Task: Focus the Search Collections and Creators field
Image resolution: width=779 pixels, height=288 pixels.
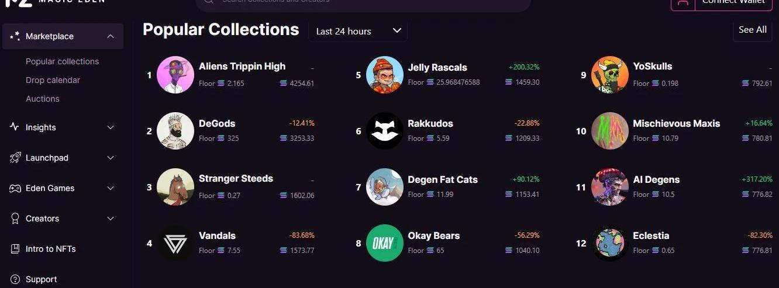Action: click(x=363, y=3)
